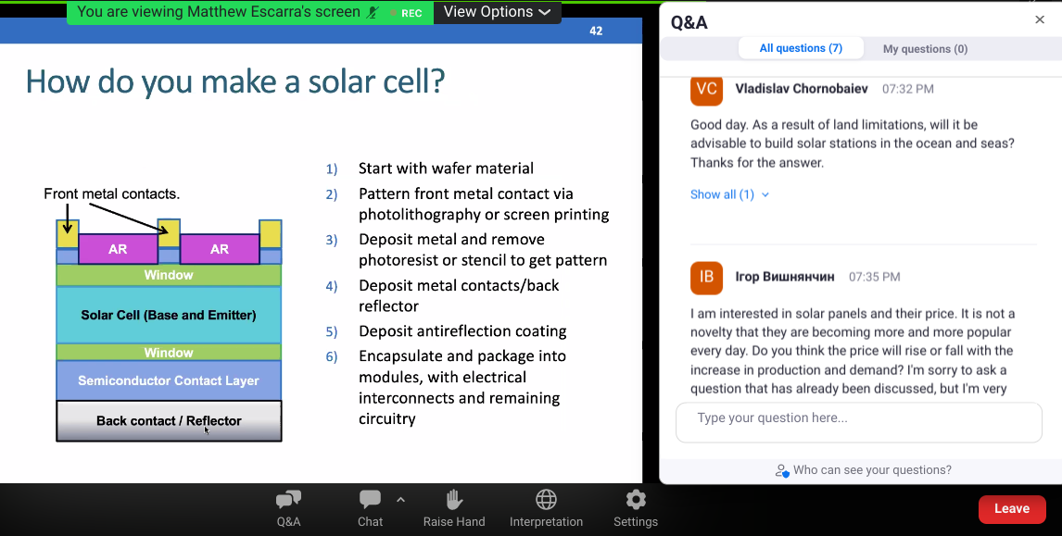Click the screen-sharing notice banner
Image resolution: width=1062 pixels, height=536 pixels.
(218, 12)
